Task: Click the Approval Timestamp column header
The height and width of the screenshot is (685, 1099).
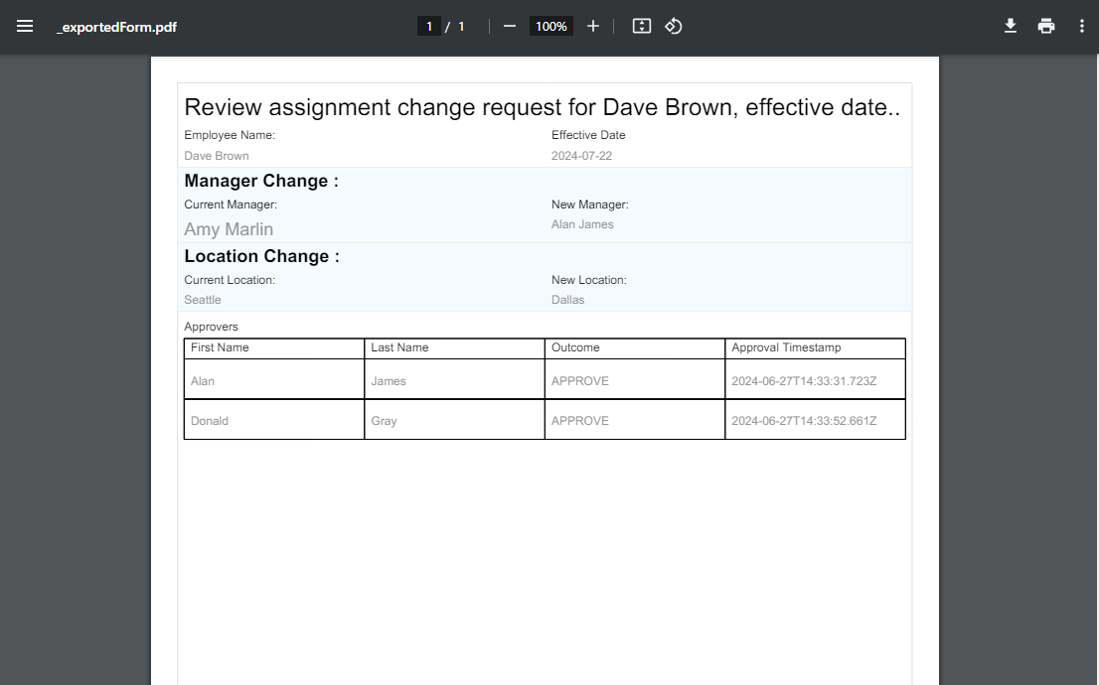Action: coord(786,347)
